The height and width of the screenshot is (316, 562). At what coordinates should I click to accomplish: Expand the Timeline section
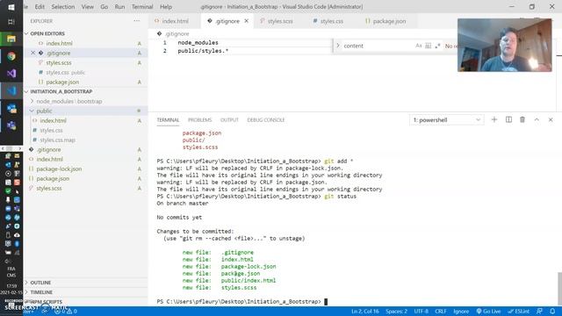click(41, 292)
